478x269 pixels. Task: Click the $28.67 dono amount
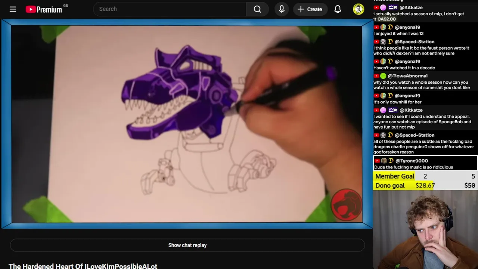[x=425, y=186]
